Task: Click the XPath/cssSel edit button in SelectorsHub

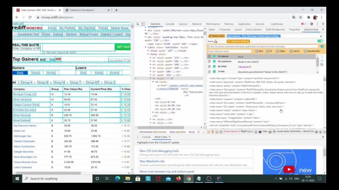Action: pyautogui.click(x=217, y=36)
